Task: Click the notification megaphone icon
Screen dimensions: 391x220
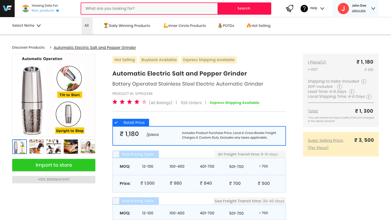Action: tap(290, 9)
